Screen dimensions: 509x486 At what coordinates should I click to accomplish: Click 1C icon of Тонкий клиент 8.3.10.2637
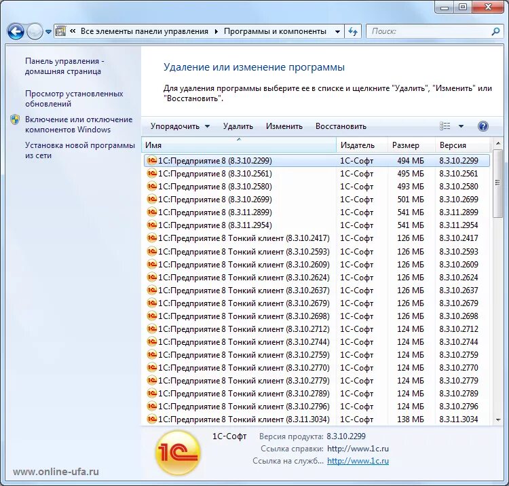click(151, 290)
